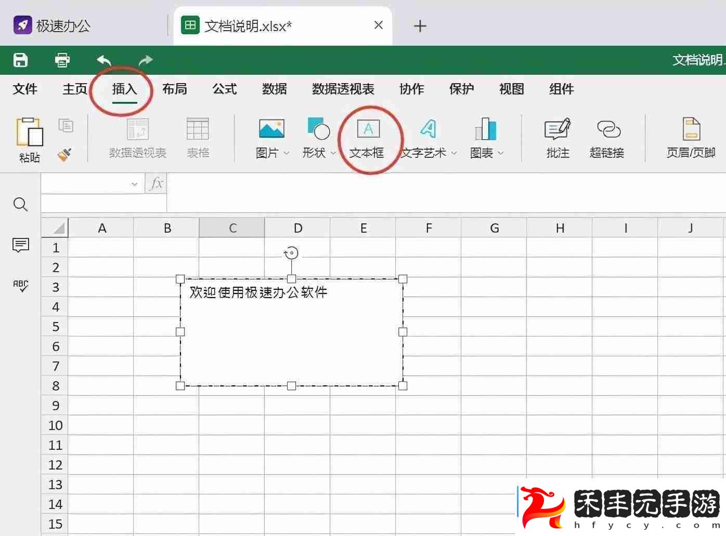Screen dimensions: 726x536
Task: Select row 10 header
Action: (x=55, y=425)
